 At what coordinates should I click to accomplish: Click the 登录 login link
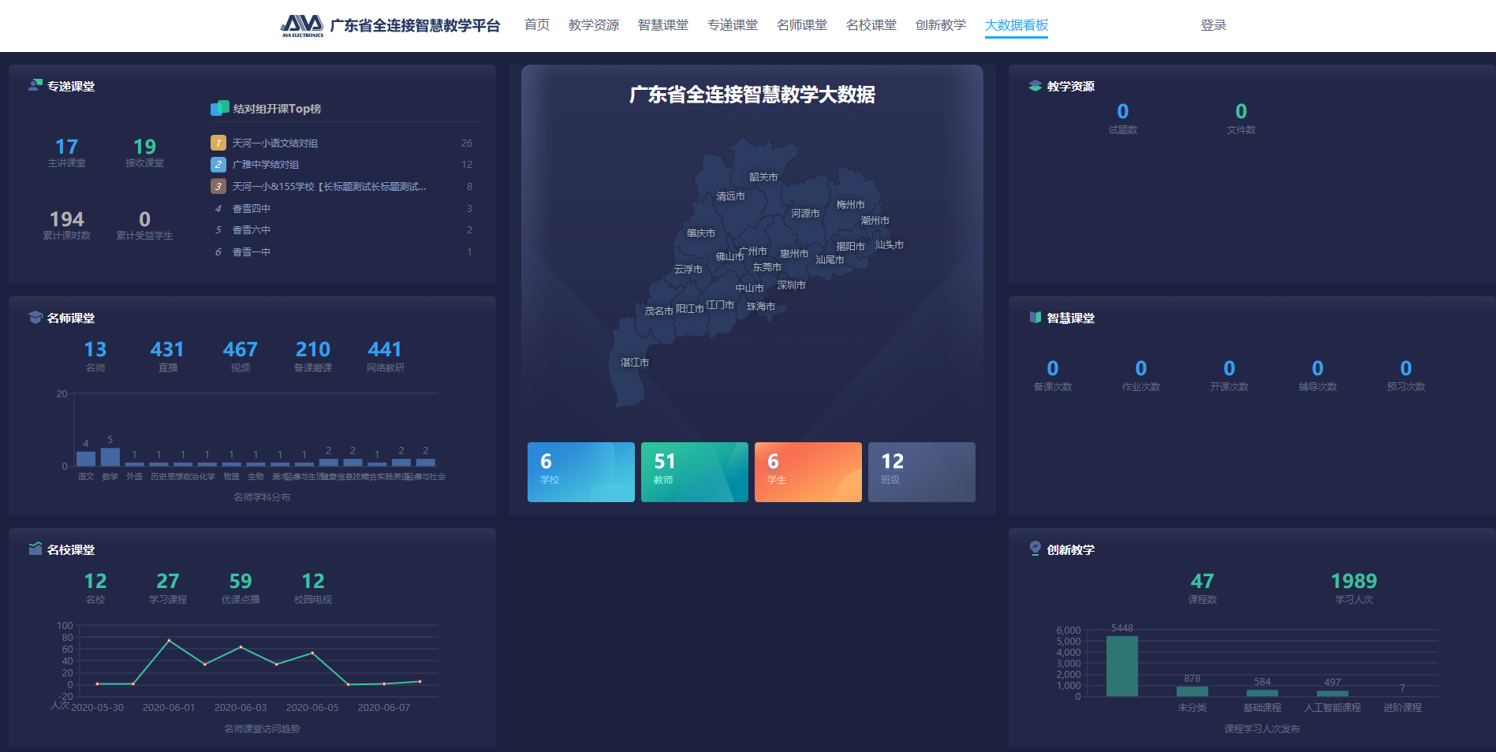(x=1213, y=25)
